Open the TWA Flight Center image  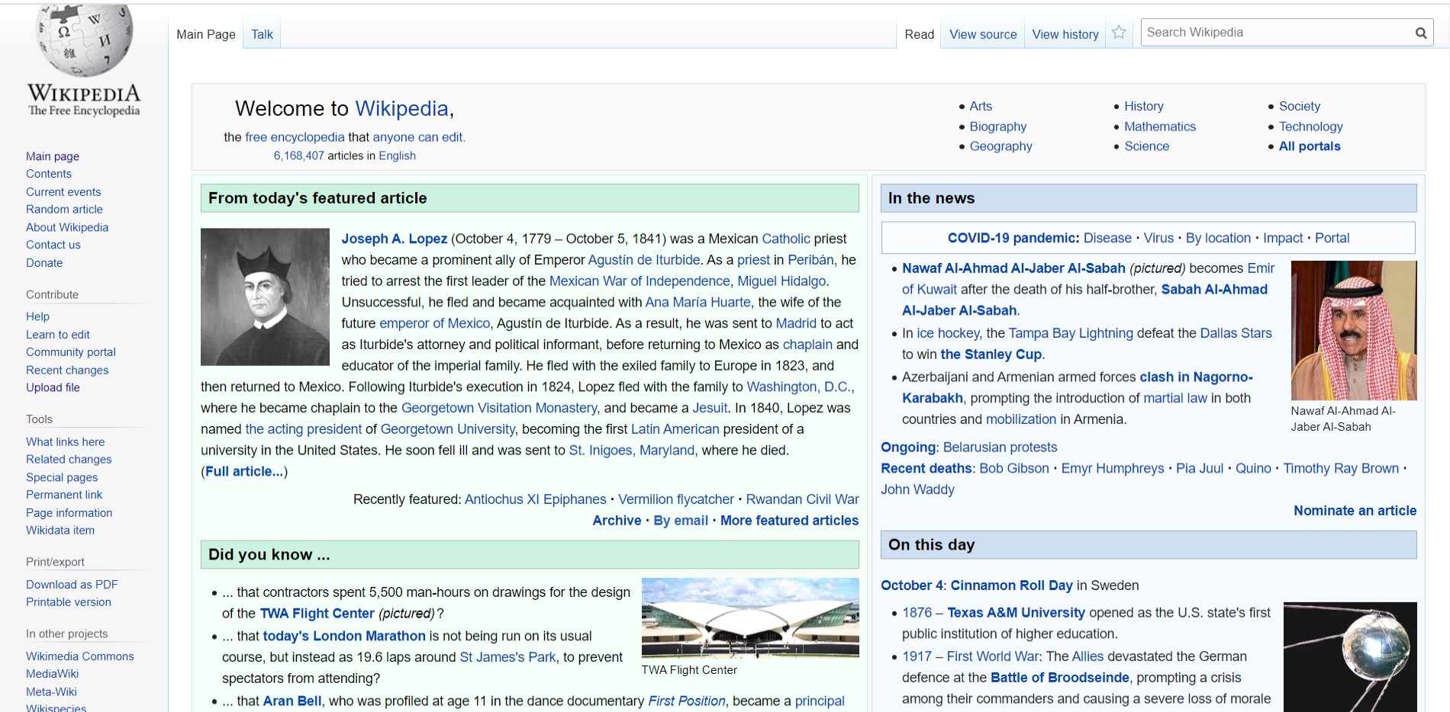749,619
